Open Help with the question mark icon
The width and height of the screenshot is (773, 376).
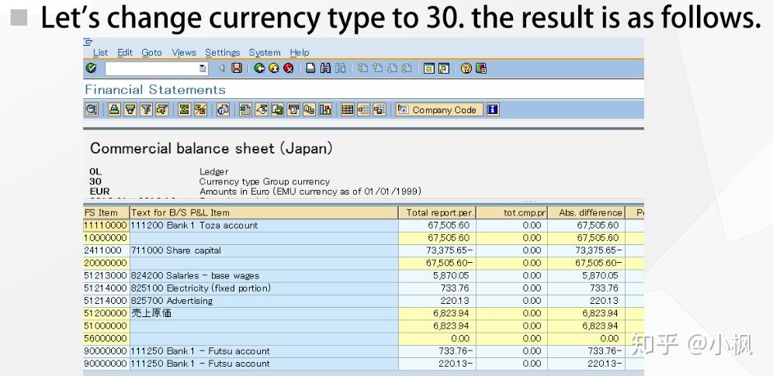click(x=466, y=68)
